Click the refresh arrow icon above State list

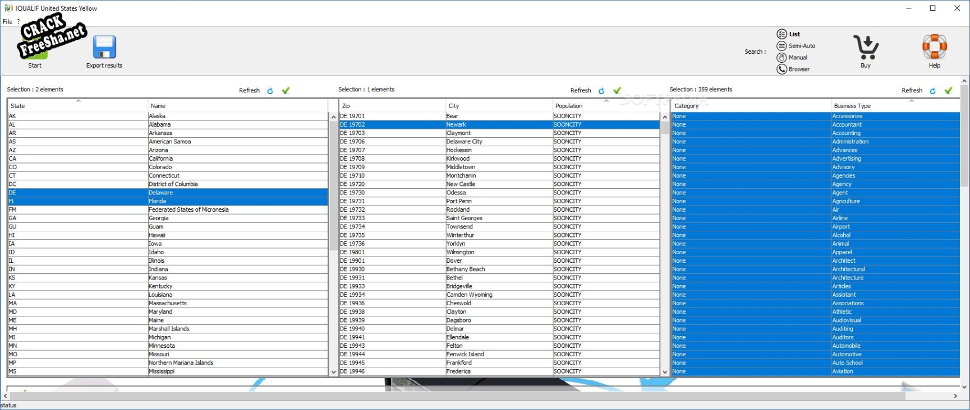[270, 91]
